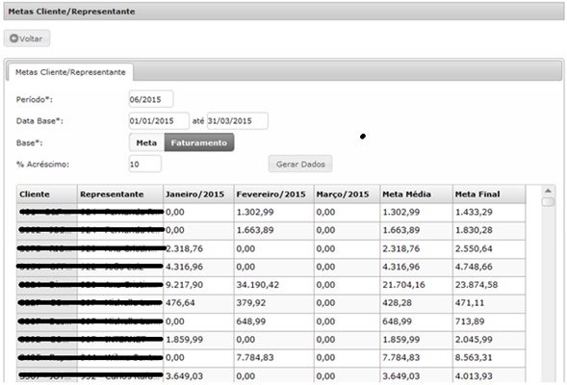Click the Data Base start date 01/01/2015
This screenshot has height=385, width=567.
(159, 120)
